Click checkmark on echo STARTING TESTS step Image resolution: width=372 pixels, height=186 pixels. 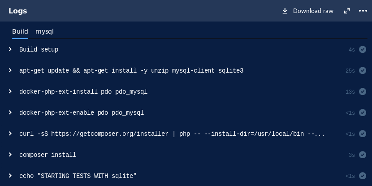[363, 176]
